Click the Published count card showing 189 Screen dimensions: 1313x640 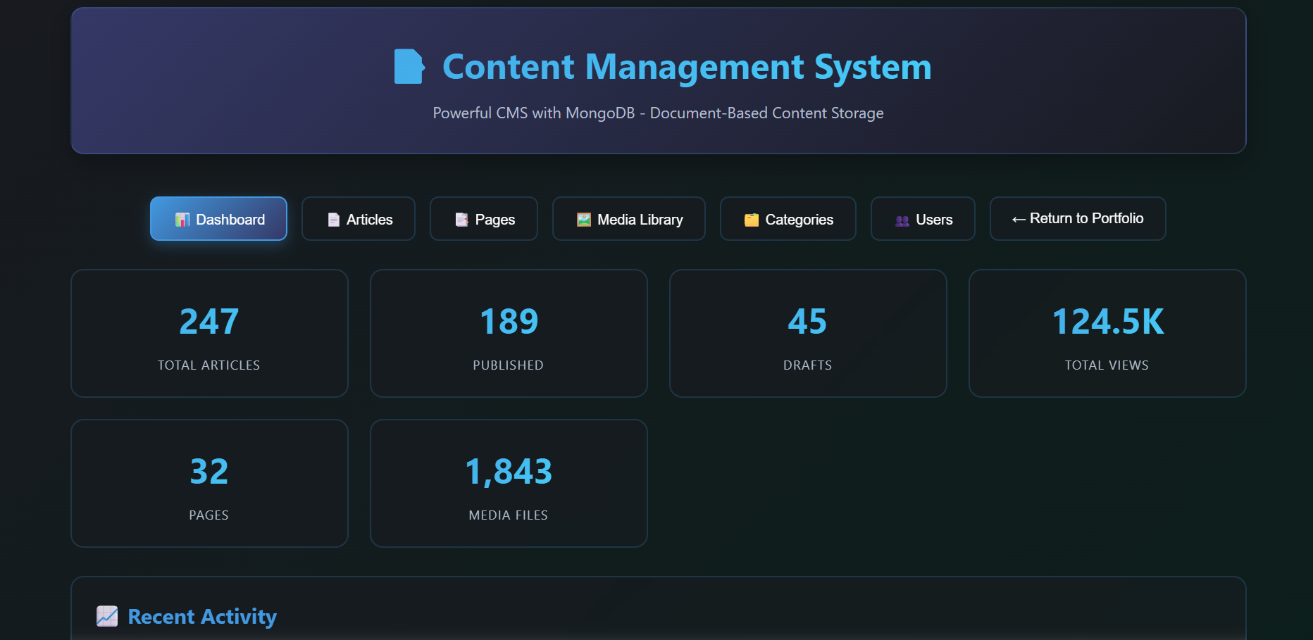(509, 333)
